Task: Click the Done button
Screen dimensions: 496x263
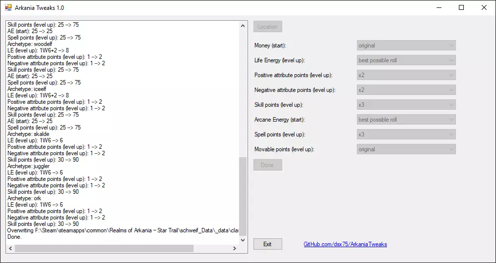Action: click(x=268, y=165)
